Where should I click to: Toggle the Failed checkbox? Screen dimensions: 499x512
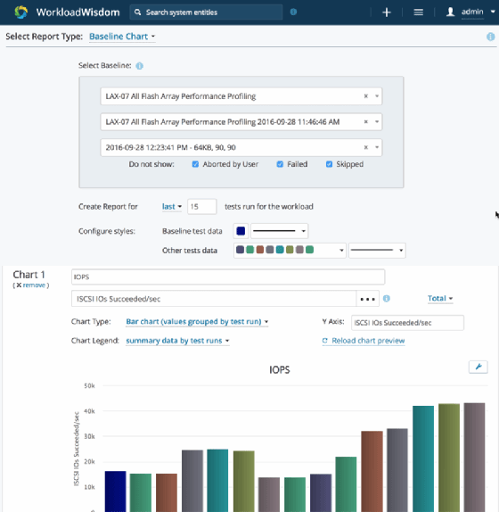coord(280,164)
